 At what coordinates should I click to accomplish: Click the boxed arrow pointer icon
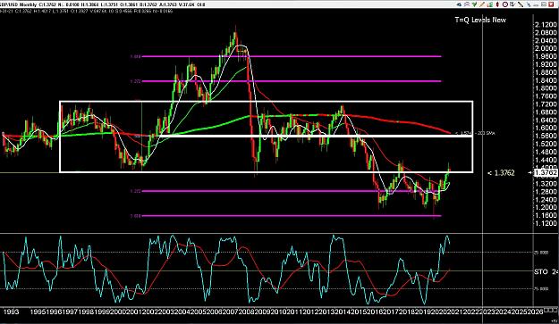tap(512, 4)
